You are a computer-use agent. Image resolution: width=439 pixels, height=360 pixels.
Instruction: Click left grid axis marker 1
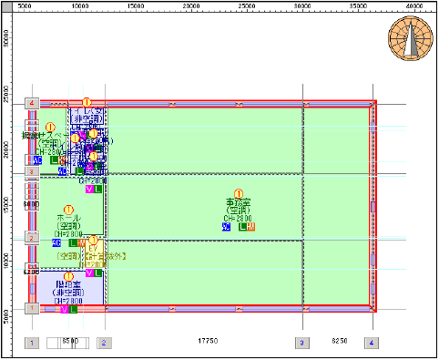click(32, 308)
